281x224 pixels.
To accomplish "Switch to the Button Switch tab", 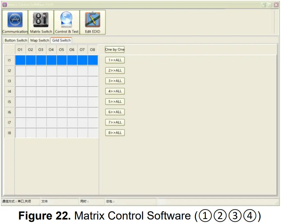I will [x=16, y=40].
